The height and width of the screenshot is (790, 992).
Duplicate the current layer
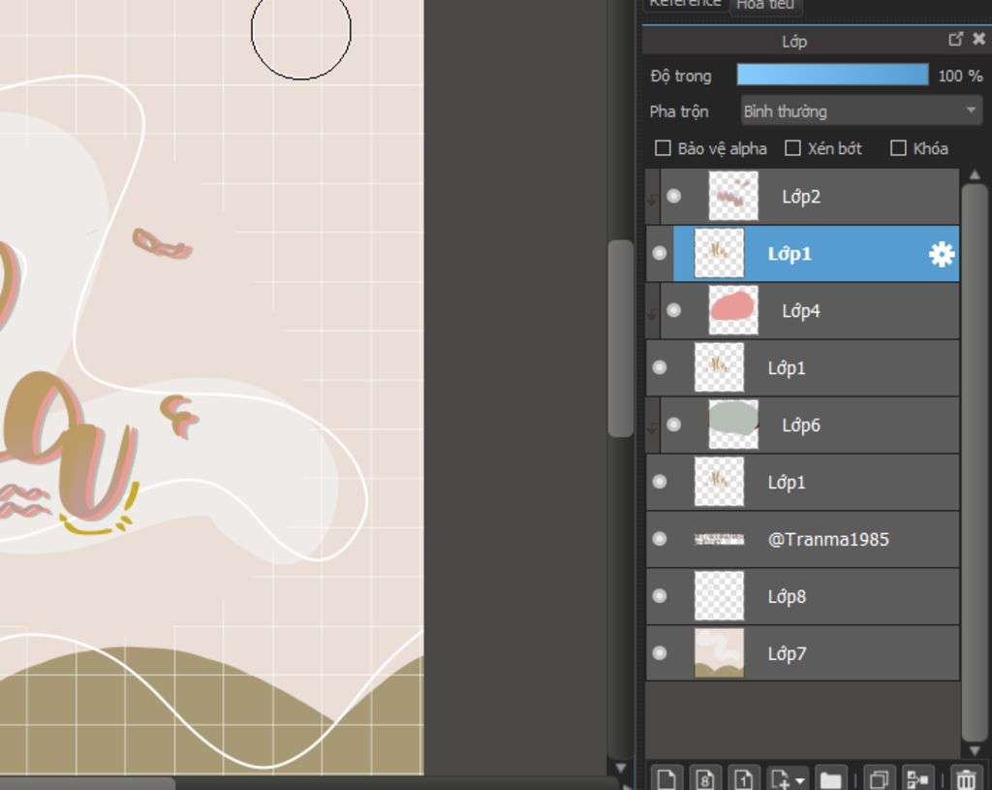click(879, 778)
